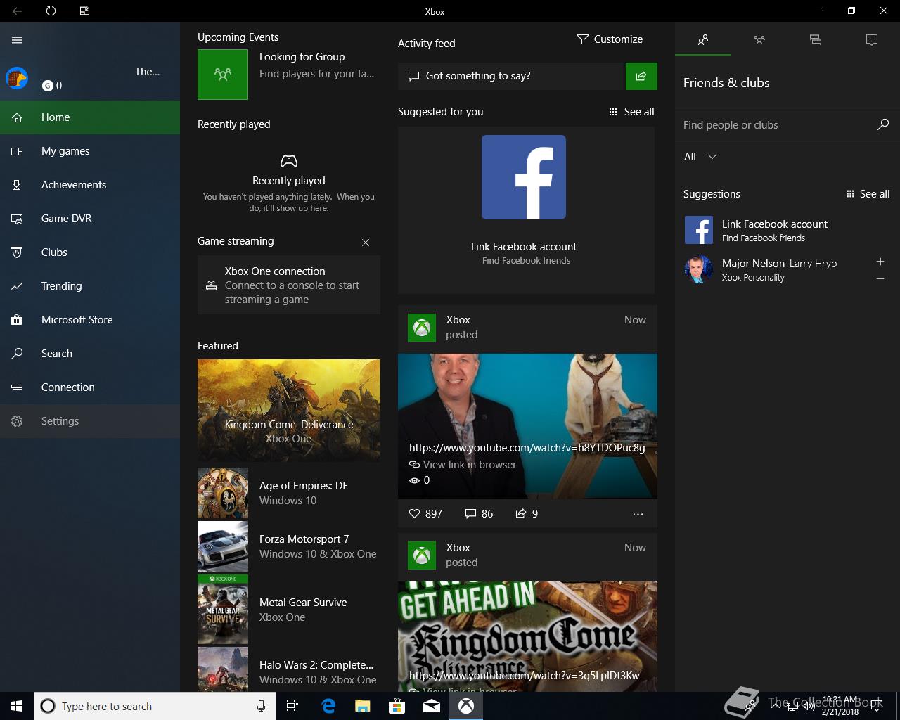Click the G gamerscore badge
The height and width of the screenshot is (720, 900).
[x=48, y=86]
